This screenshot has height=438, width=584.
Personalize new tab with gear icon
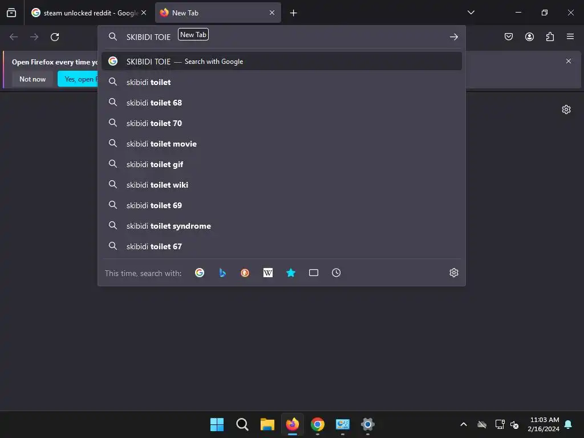tap(566, 109)
